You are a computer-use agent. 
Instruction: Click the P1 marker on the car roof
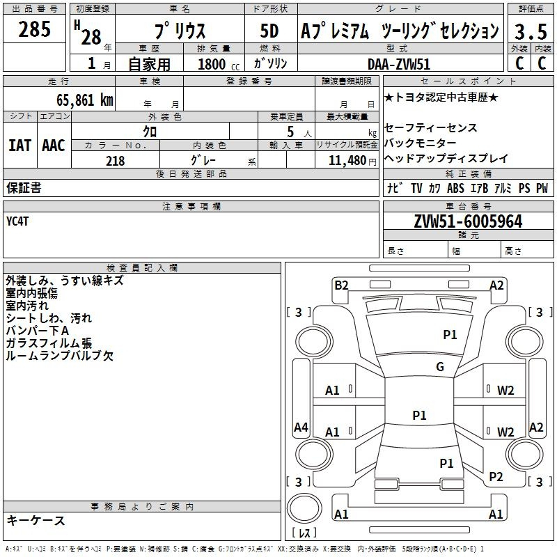419,415
